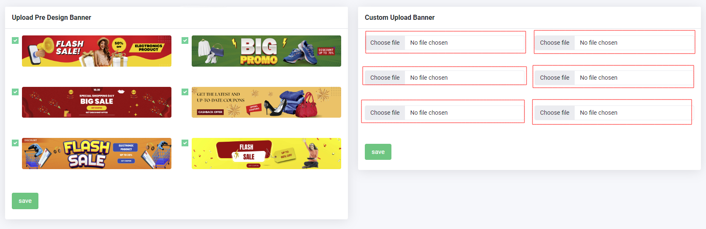The image size is (706, 229).
Task: Select the yellow Flash Sale 60% off banner
Action: [266, 154]
